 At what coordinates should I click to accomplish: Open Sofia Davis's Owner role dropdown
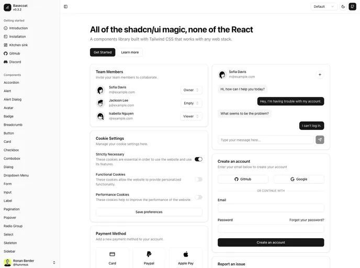[x=191, y=90]
